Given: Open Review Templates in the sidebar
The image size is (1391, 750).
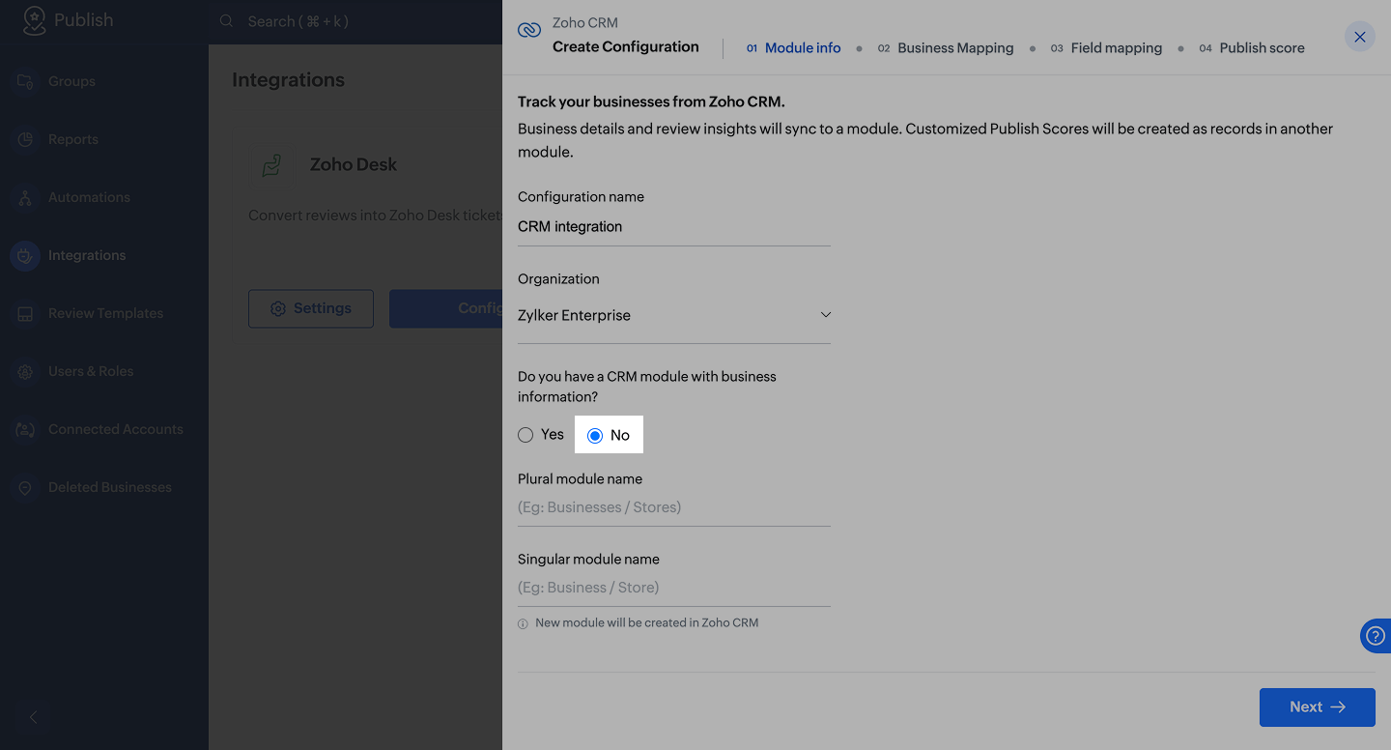Looking at the screenshot, I should tap(105, 313).
